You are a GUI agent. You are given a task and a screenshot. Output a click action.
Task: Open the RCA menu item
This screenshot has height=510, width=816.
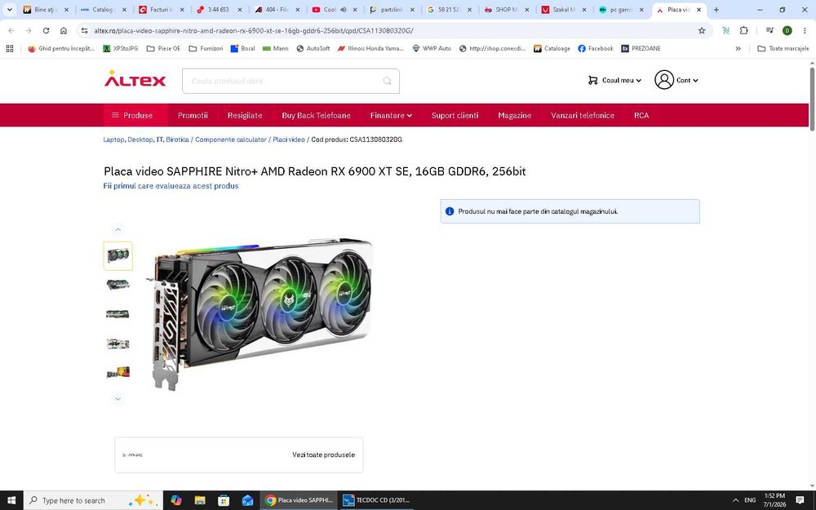(x=641, y=116)
